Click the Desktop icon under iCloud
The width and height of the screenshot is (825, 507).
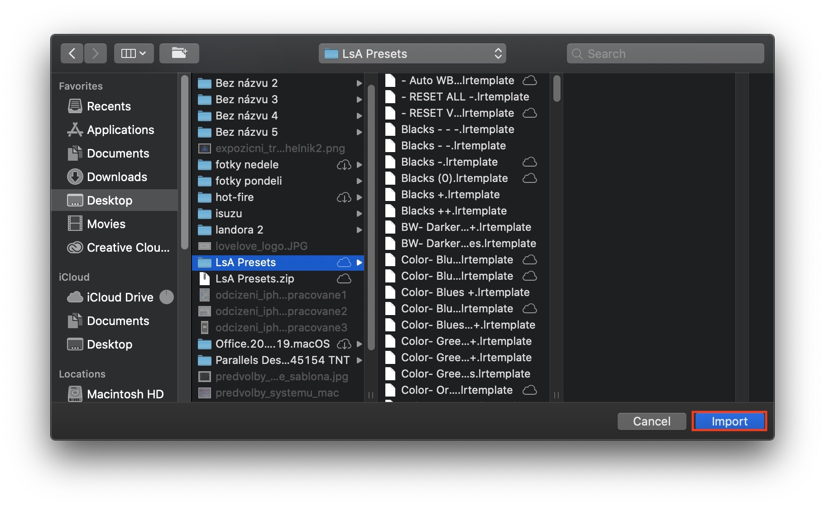75,344
